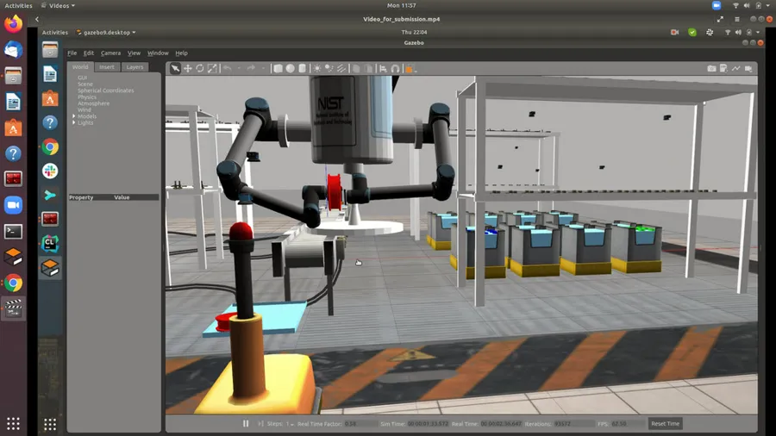
Task: Go back with the video player arrow
Action: click(36, 19)
